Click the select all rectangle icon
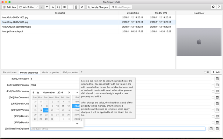 [59, 7]
